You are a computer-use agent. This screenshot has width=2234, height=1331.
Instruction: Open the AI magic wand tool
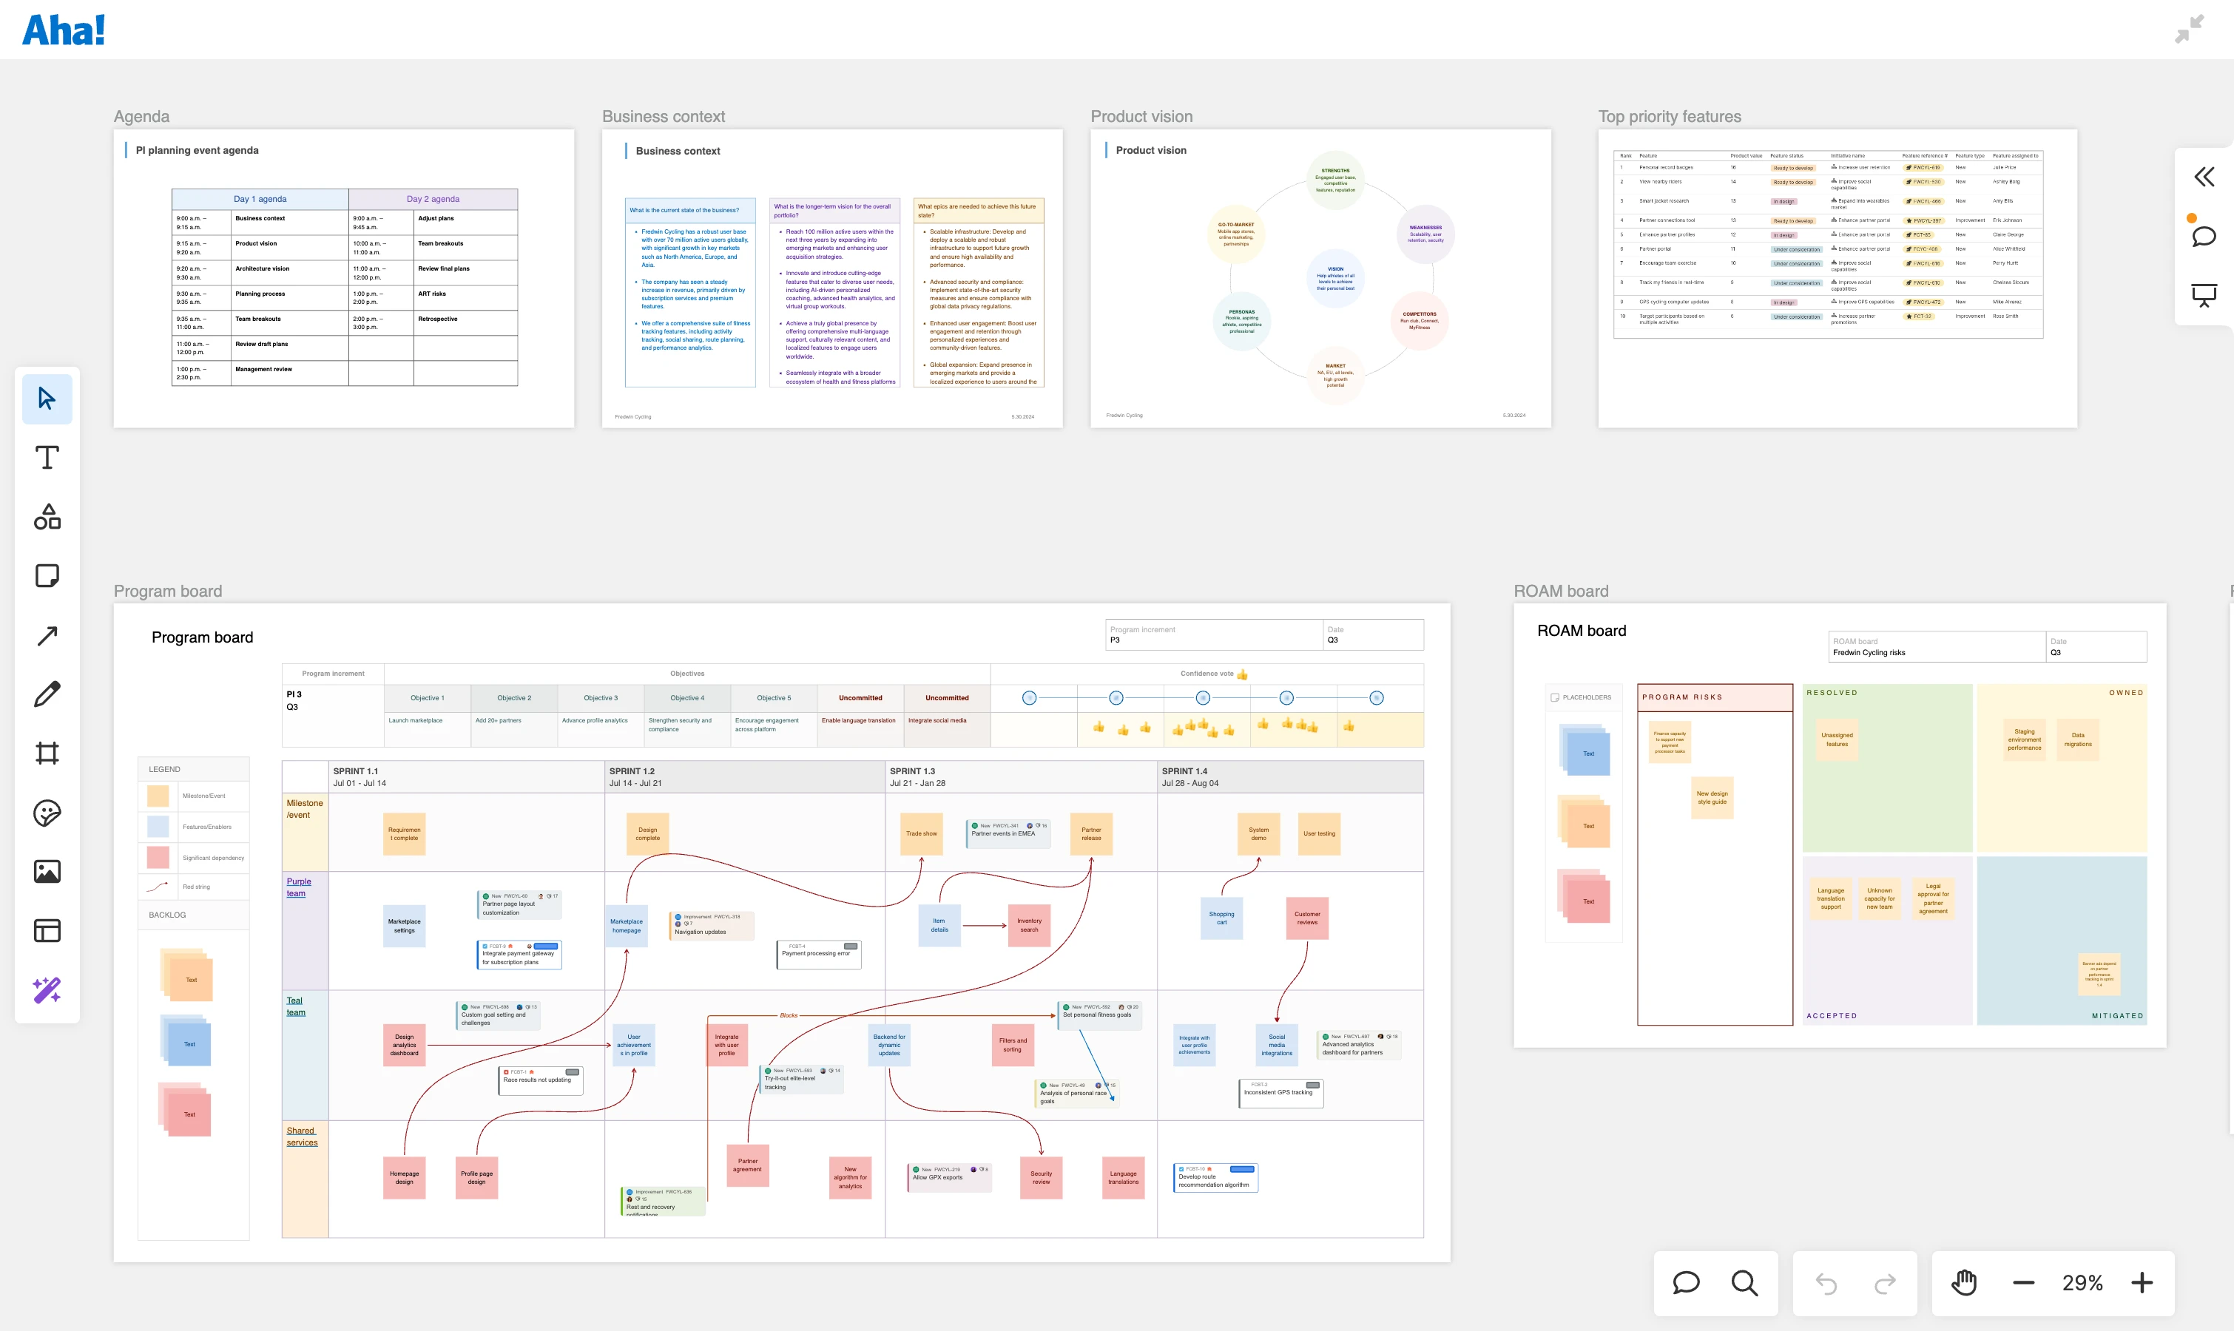pyautogui.click(x=47, y=990)
